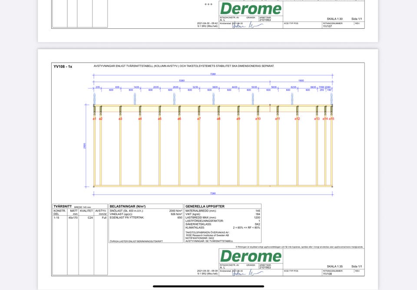Image resolution: width=417 pixels, height=290 pixels.
Task: Click the stud label a3
Action: pyautogui.click(x=120, y=119)
